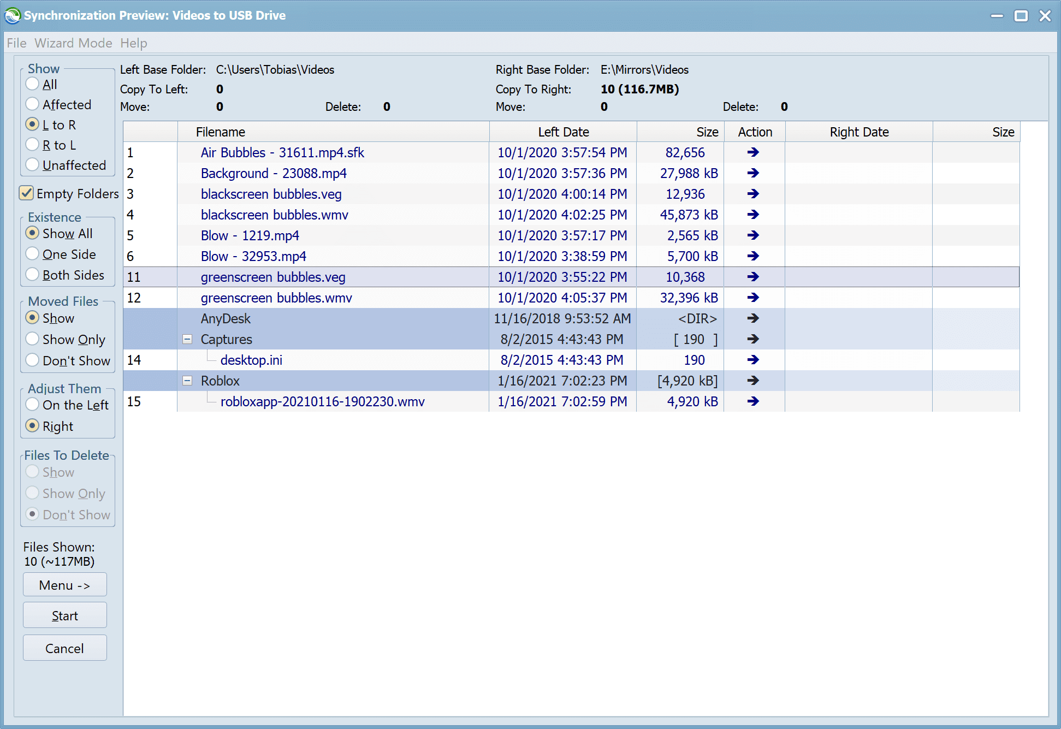
Task: Collapse the Roblox folder expander
Action: click(x=186, y=381)
